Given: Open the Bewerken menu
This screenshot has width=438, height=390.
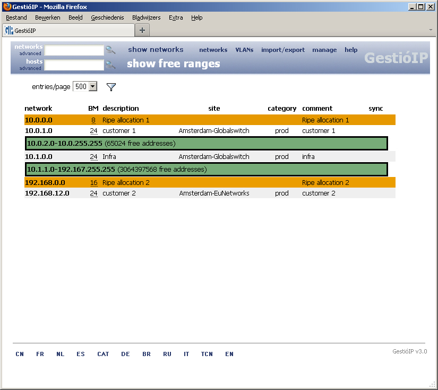Looking at the screenshot, I should (47, 17).
